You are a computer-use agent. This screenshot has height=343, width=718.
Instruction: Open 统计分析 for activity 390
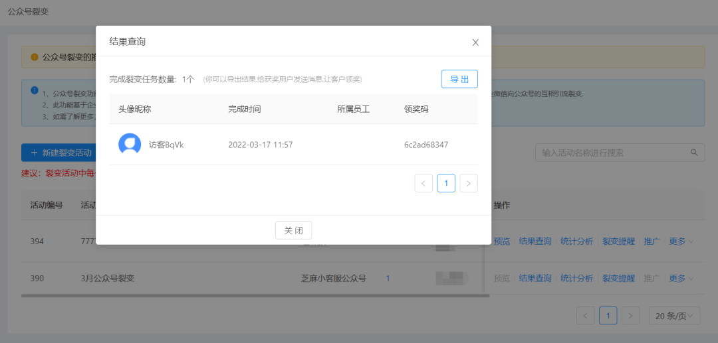pyautogui.click(x=576, y=278)
